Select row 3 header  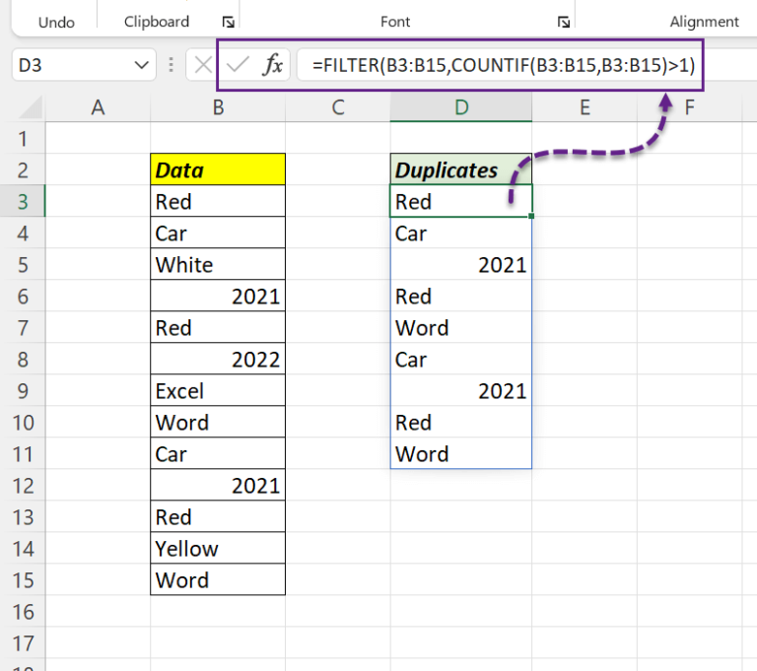[x=23, y=201]
